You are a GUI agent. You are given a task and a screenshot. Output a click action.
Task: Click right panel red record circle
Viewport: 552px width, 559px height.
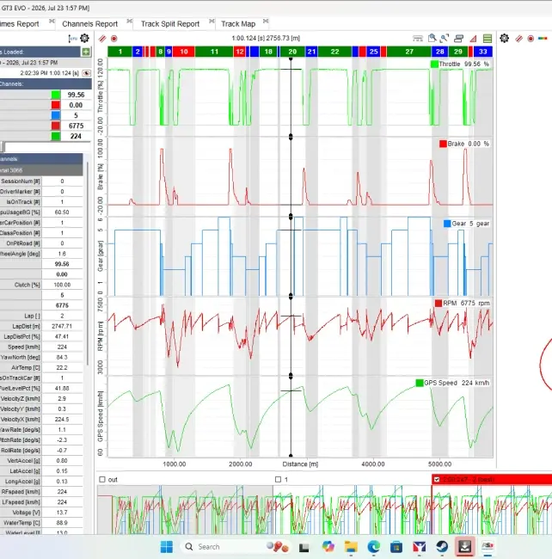coord(531,38)
